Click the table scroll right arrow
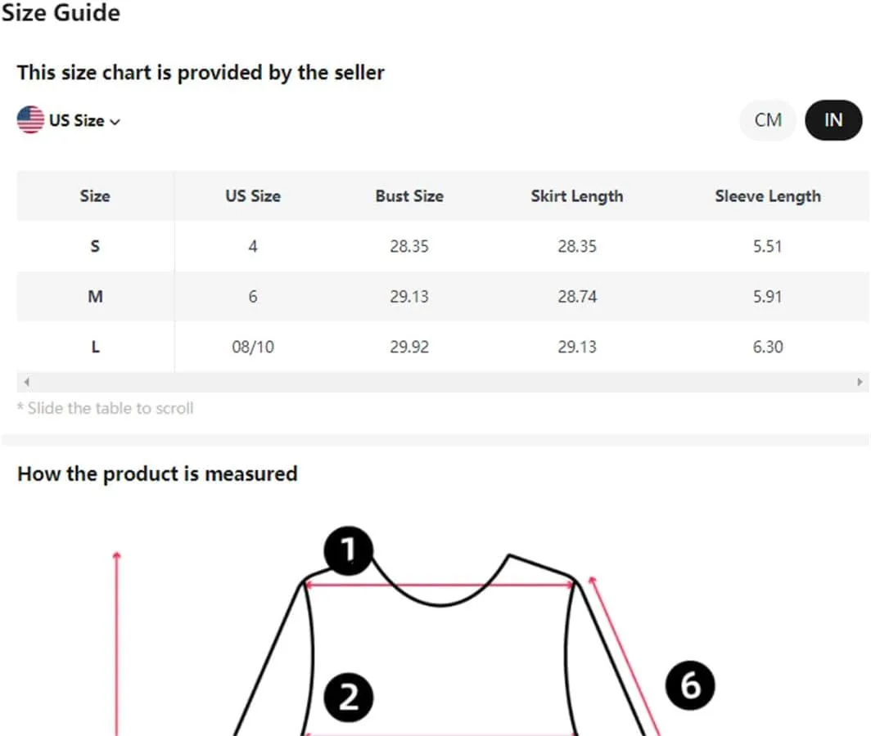871x736 pixels. 860,382
